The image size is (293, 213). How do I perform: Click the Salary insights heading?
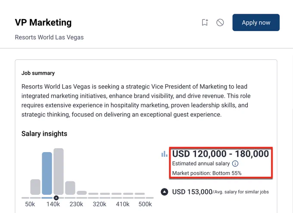point(44,134)
